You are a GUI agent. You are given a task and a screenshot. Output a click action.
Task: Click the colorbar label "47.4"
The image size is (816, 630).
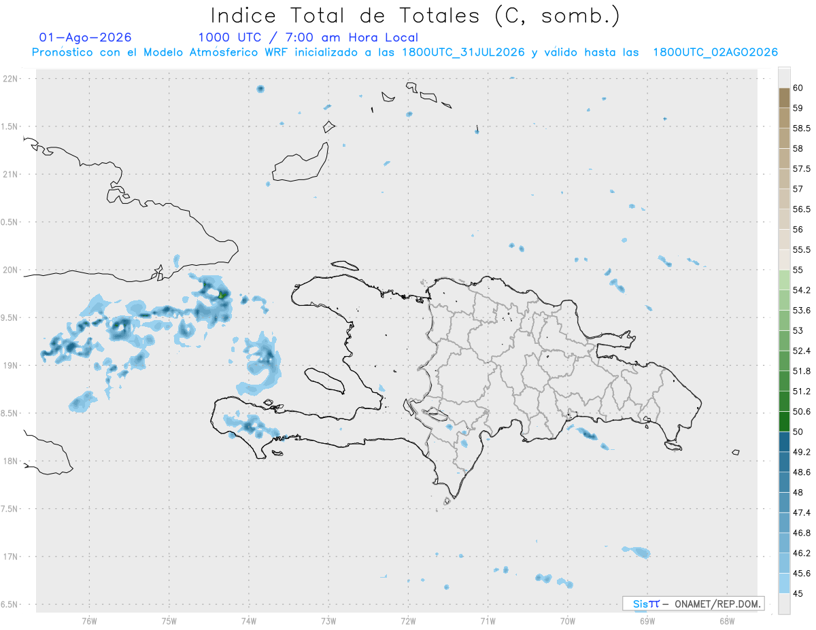(802, 512)
